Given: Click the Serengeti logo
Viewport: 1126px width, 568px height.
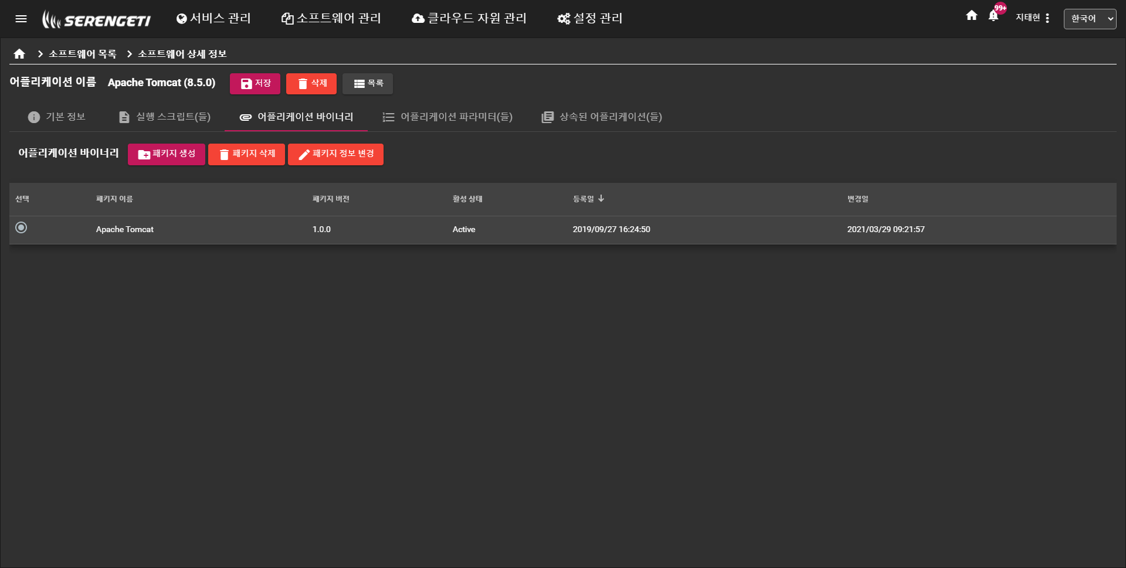Looking at the screenshot, I should click(96, 19).
